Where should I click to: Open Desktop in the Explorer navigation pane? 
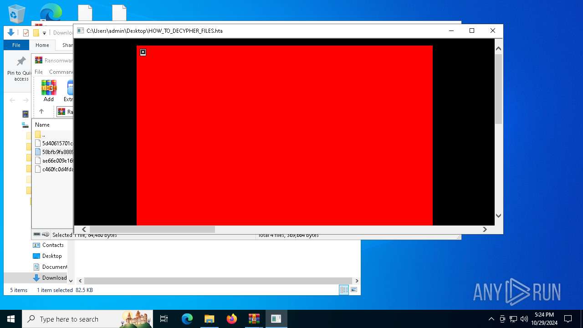click(48, 256)
